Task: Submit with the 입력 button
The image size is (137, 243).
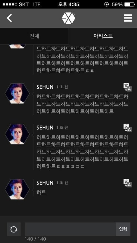Action: pyautogui.click(x=123, y=229)
